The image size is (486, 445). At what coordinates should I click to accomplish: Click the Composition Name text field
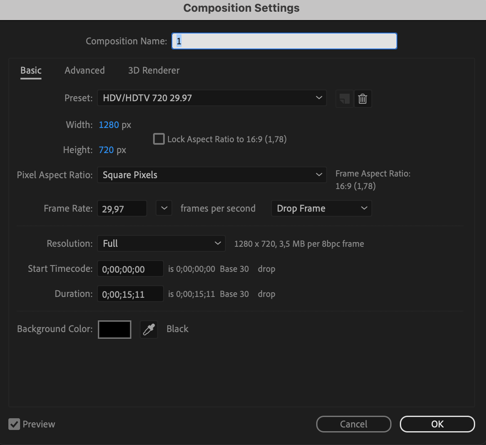(x=284, y=41)
